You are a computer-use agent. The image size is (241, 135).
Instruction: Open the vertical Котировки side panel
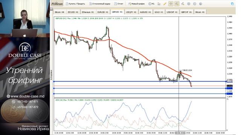pyautogui.click(x=51, y=75)
